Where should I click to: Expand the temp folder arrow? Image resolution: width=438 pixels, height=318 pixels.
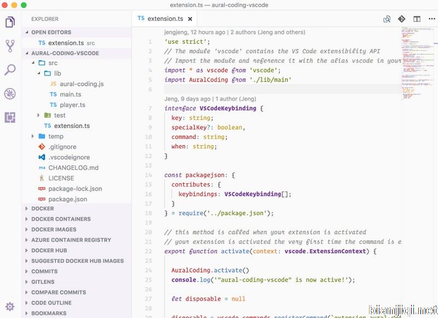click(x=33, y=136)
